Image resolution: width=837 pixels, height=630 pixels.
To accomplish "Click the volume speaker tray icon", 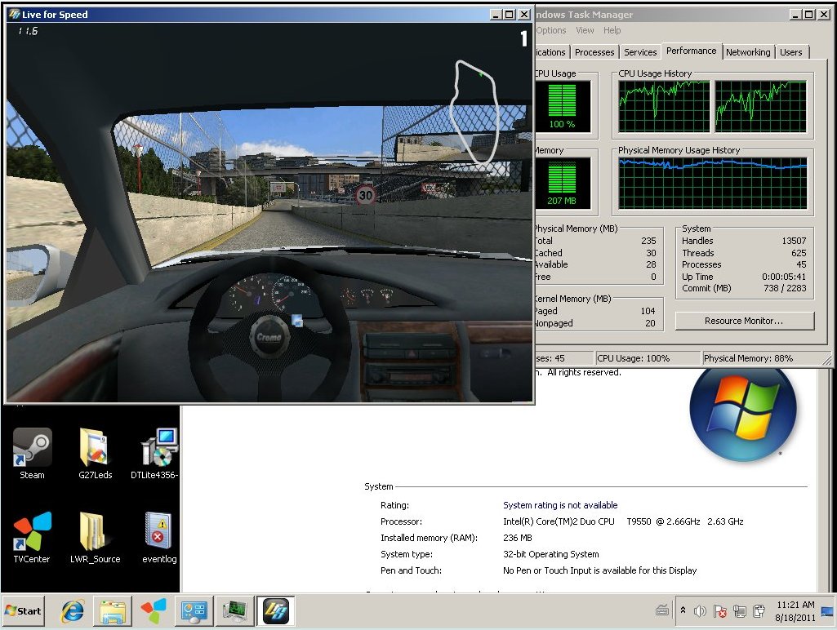I will tap(700, 611).
